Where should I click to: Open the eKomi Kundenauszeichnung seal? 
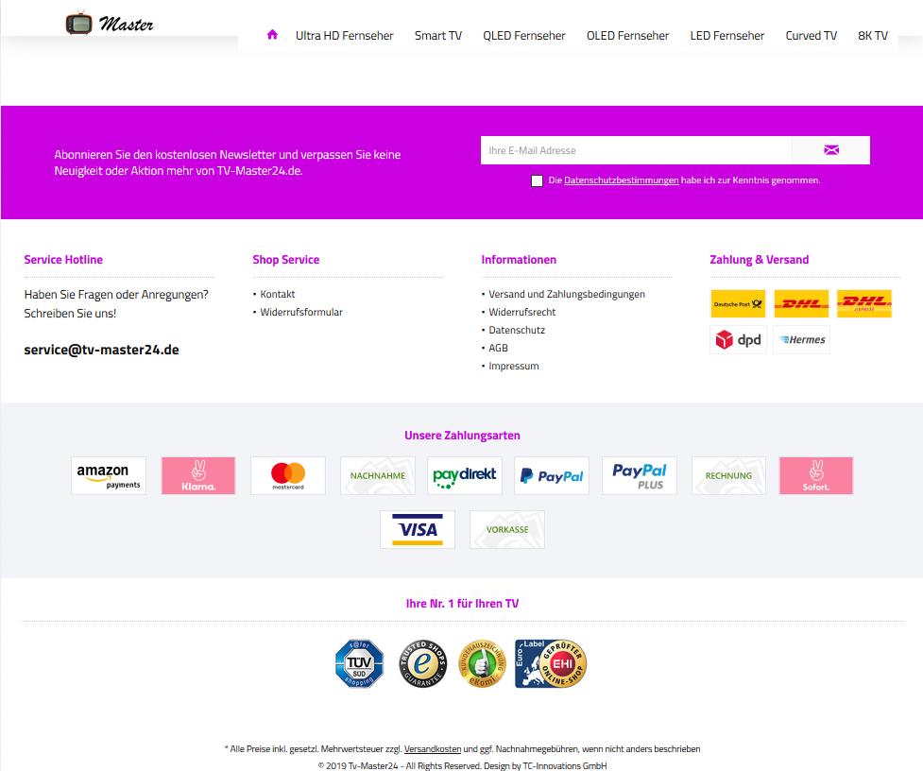tap(482, 663)
